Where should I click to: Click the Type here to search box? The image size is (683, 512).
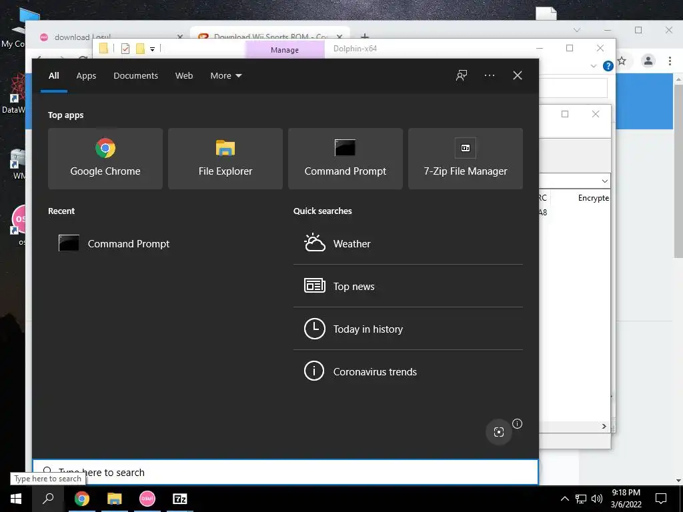point(285,473)
